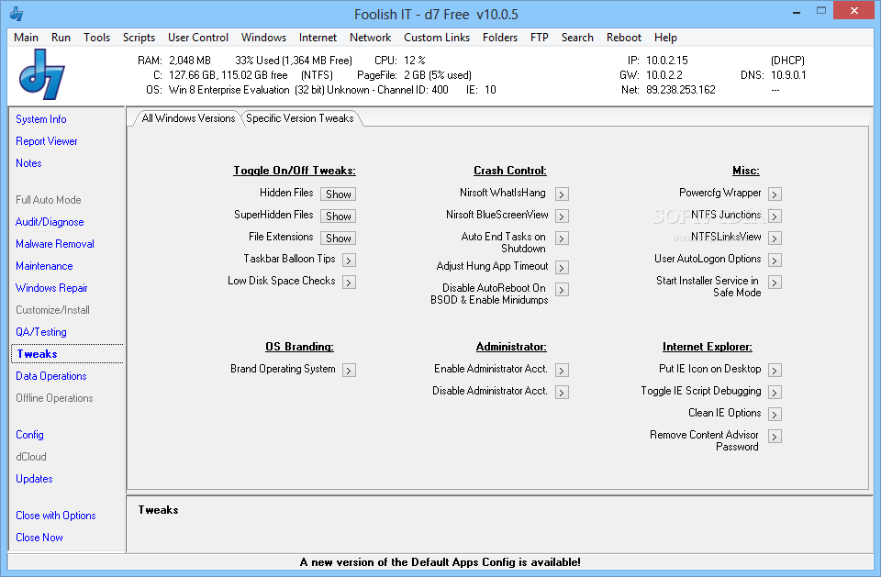The image size is (881, 577).
Task: Switch to Specific Version Tweaks tab
Action: tap(300, 118)
